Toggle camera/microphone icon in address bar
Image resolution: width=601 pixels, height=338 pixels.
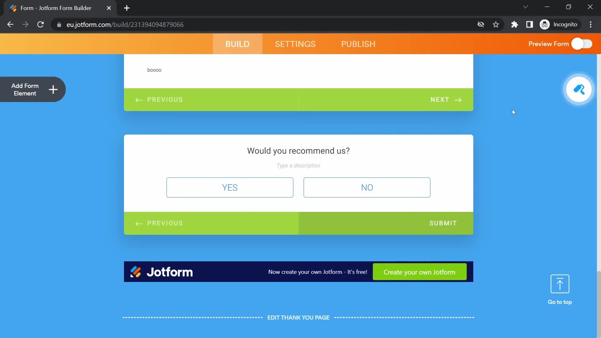coord(481,25)
